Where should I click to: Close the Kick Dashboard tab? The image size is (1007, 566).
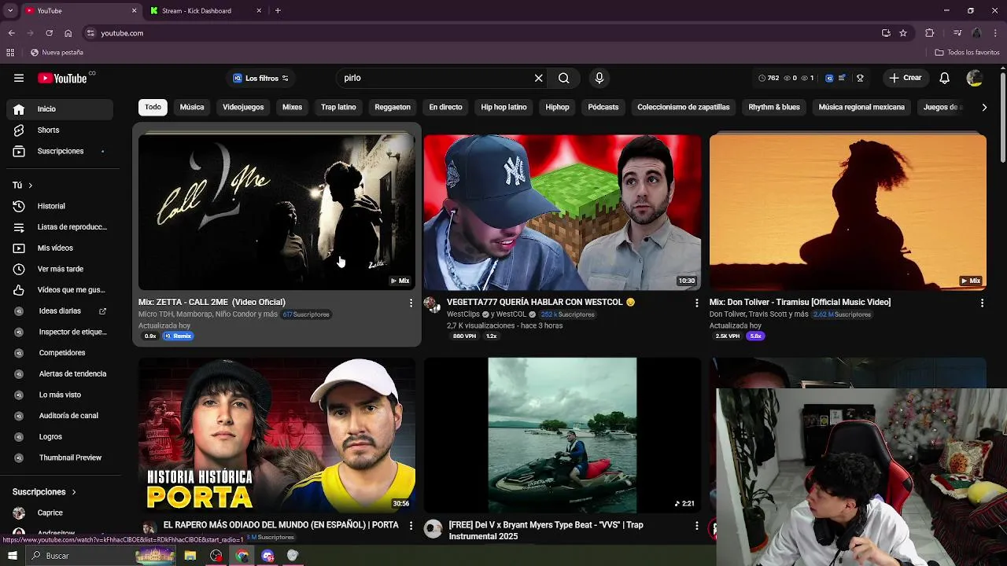click(x=259, y=11)
